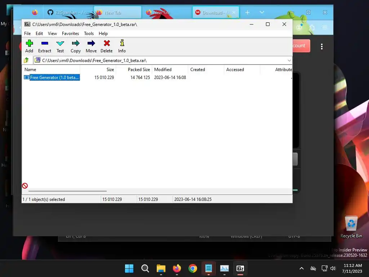Select the Free Generator (1.0 beta... file
This screenshot has height=277, width=369.
click(x=54, y=77)
